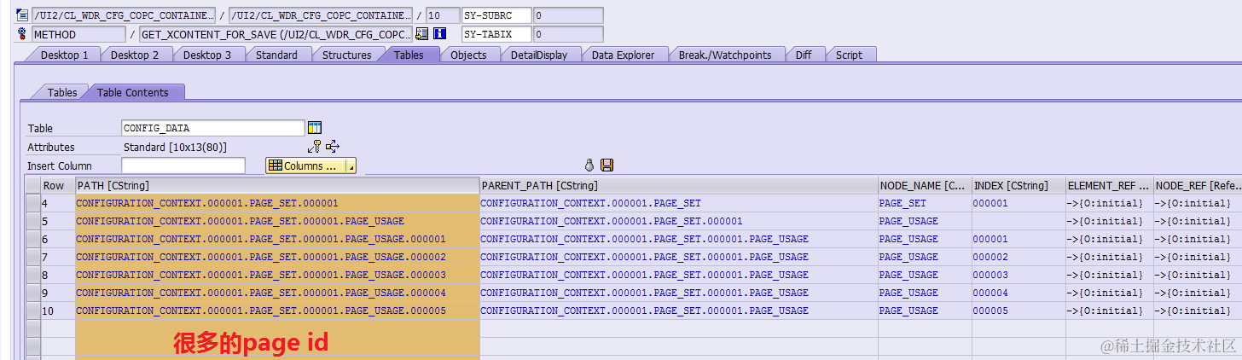1242x360 pixels.
Task: Open the Objects tab
Action: pyautogui.click(x=468, y=55)
